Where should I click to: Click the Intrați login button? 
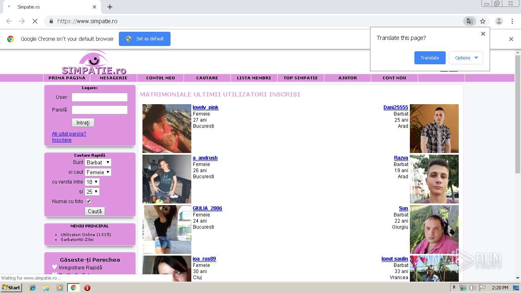point(83,122)
